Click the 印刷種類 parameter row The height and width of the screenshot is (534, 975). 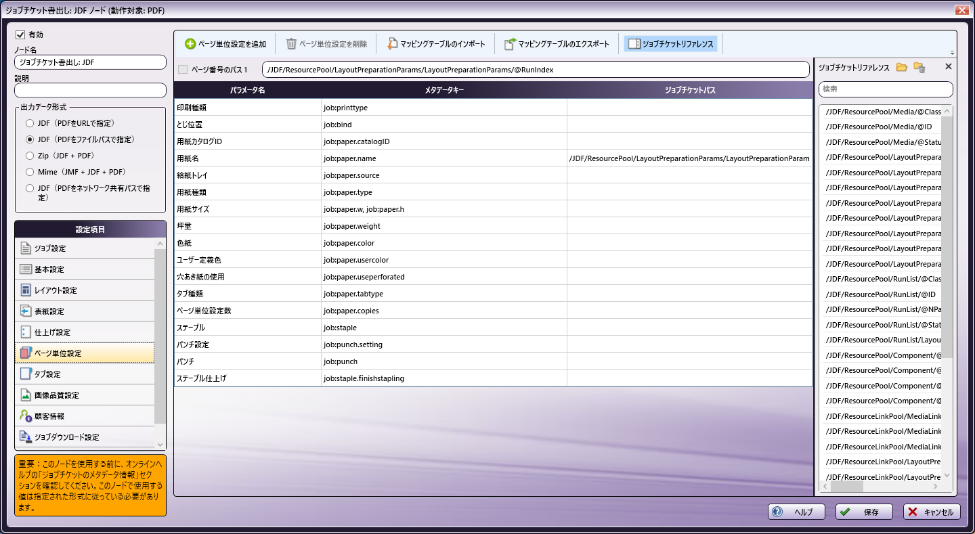pos(493,108)
